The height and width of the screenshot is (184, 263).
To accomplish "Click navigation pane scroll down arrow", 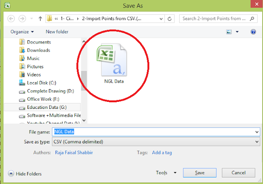I will click(x=84, y=120).
